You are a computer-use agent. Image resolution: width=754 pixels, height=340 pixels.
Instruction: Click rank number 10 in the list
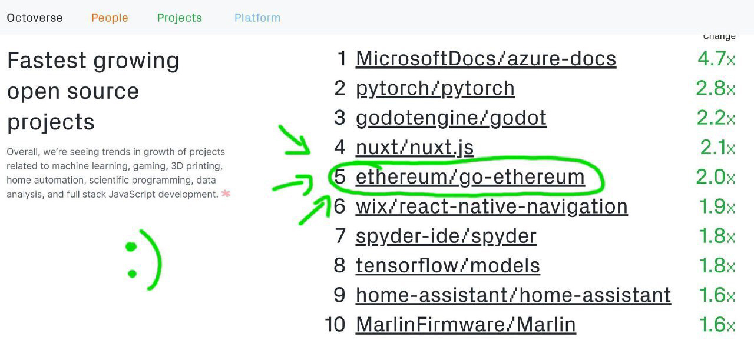[x=335, y=324]
